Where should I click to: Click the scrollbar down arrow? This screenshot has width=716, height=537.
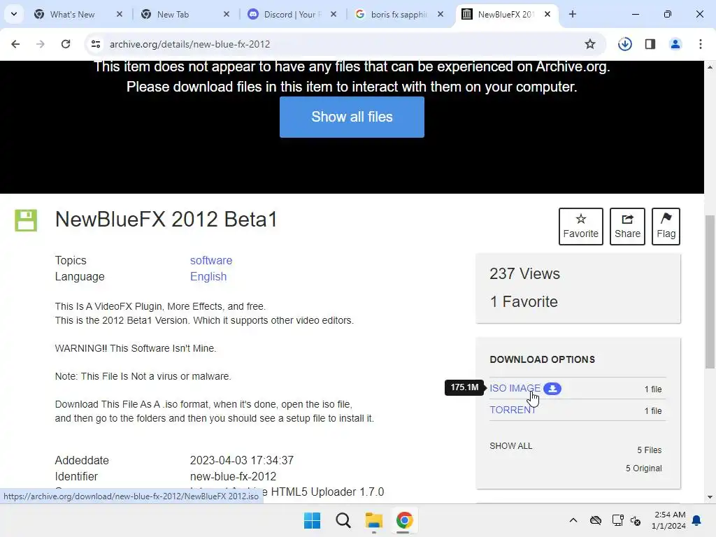click(710, 497)
